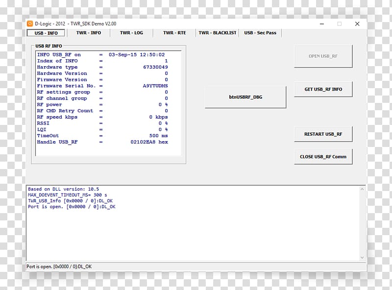Select the TWR - LOG tab
Image resolution: width=392 pixels, height=290 pixels.
pos(131,33)
